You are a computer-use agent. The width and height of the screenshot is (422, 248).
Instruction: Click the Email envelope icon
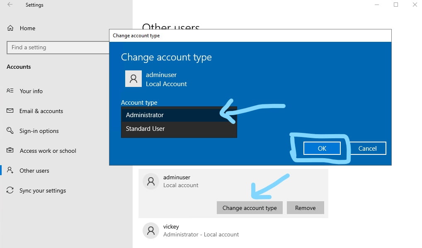pyautogui.click(x=10, y=111)
